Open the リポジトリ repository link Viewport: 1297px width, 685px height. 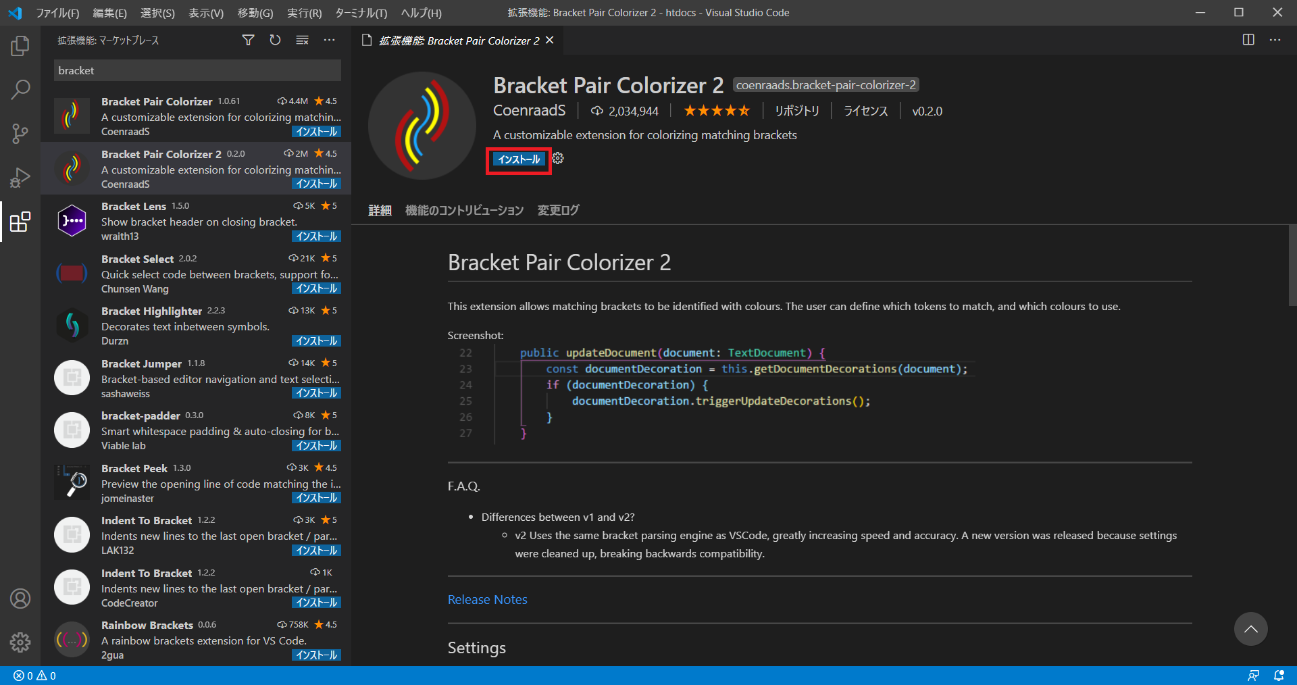click(x=796, y=111)
